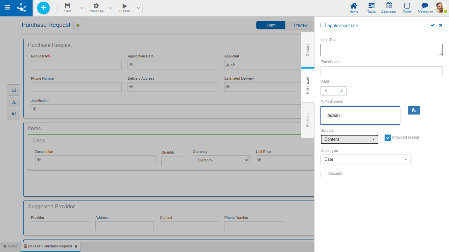
Task: Click the Contact input field
Action: (x=189, y=226)
